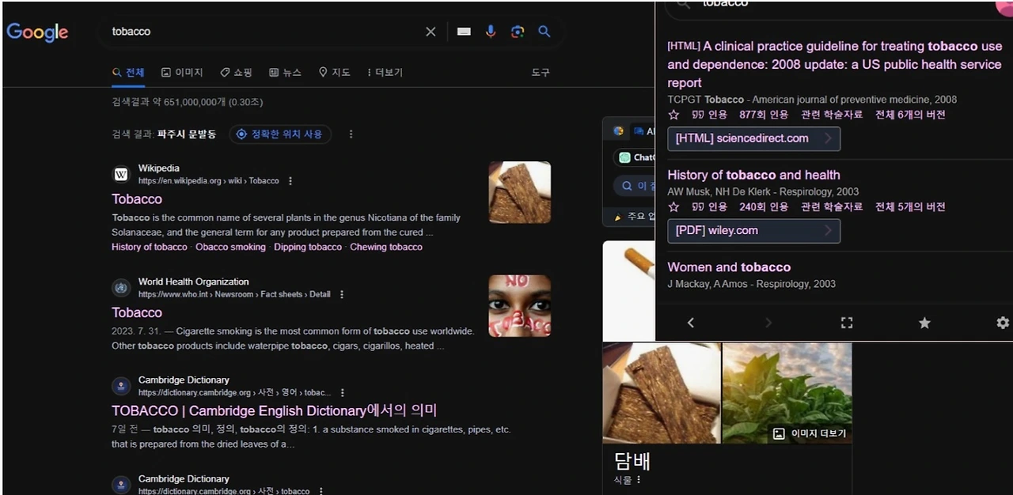1013x495 pixels.
Task: Open more options next to 파주시 문발동
Action: 351,134
